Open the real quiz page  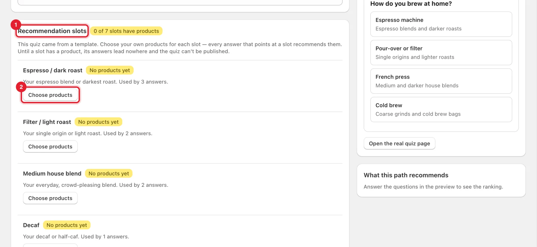tap(399, 144)
